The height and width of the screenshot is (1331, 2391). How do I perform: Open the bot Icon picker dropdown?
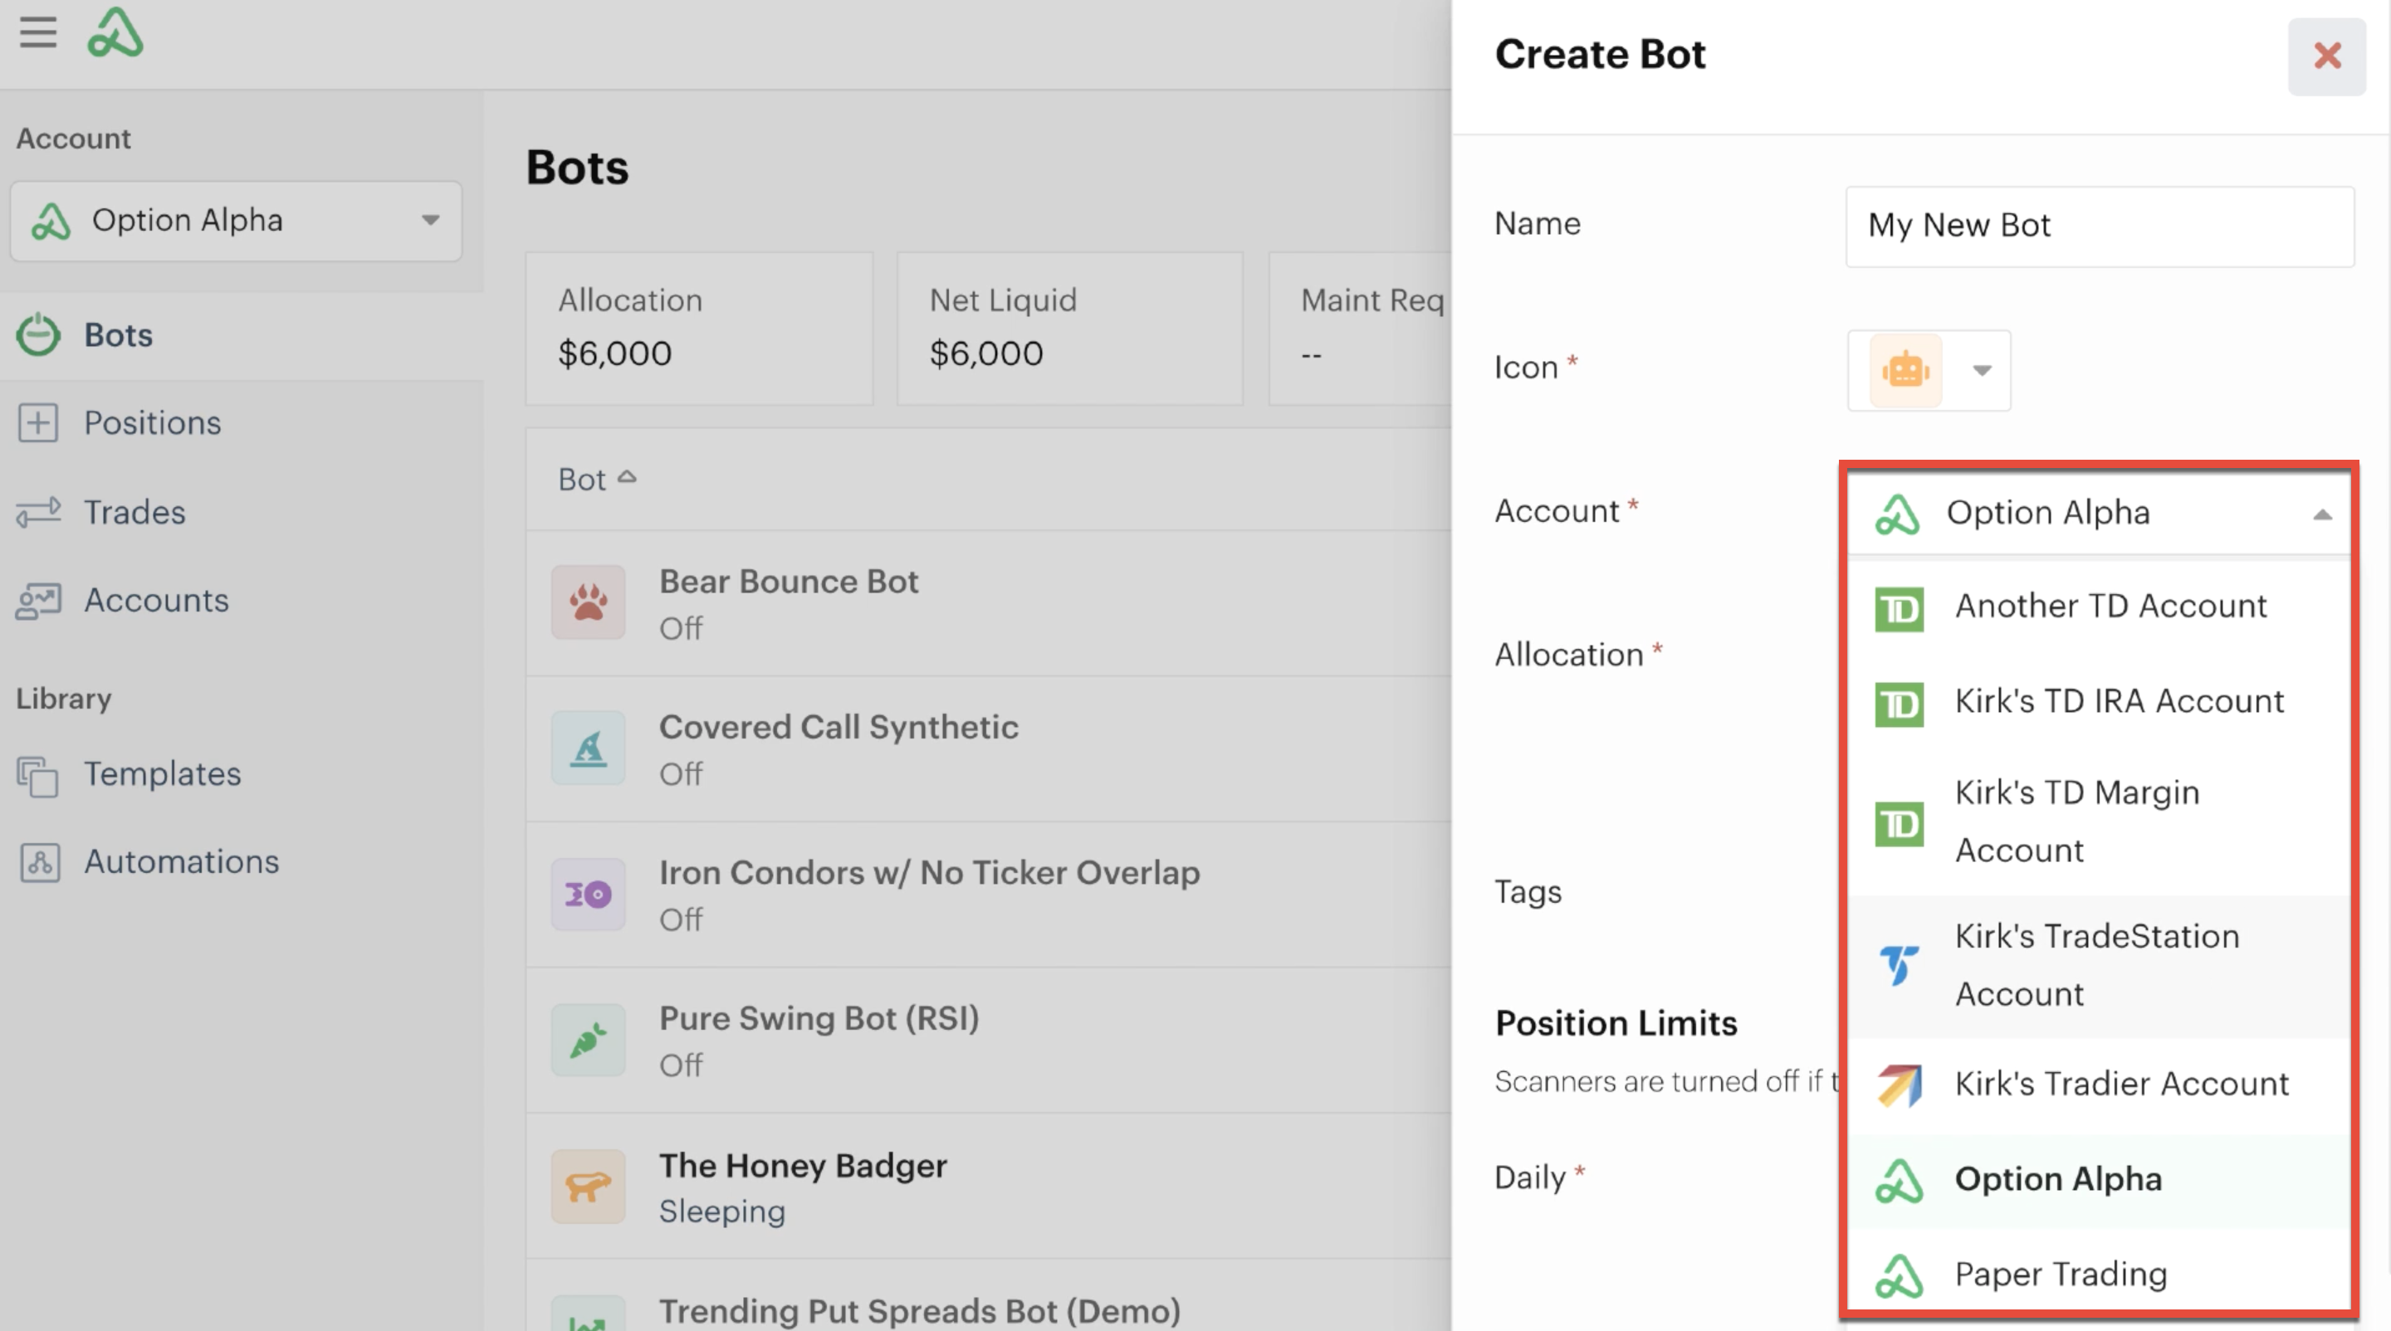[x=1929, y=370]
